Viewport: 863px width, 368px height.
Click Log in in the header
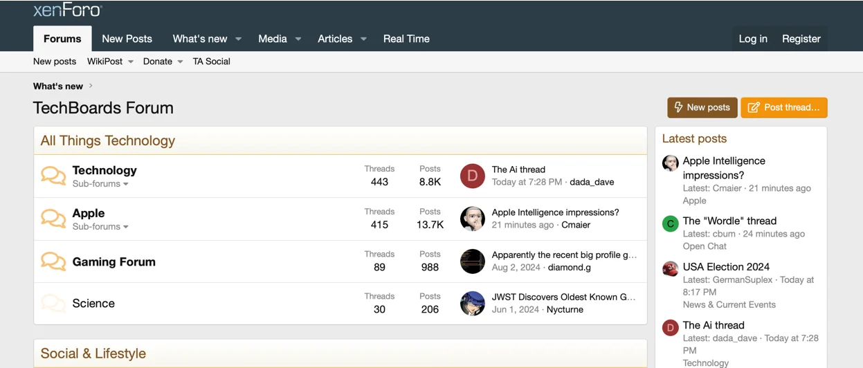[x=752, y=39]
